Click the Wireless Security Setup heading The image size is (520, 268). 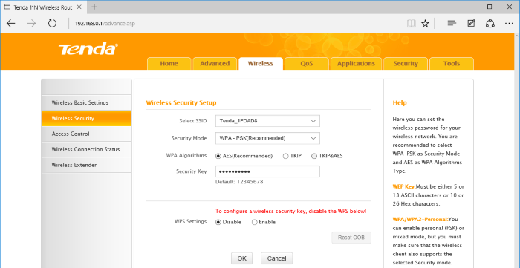click(181, 102)
